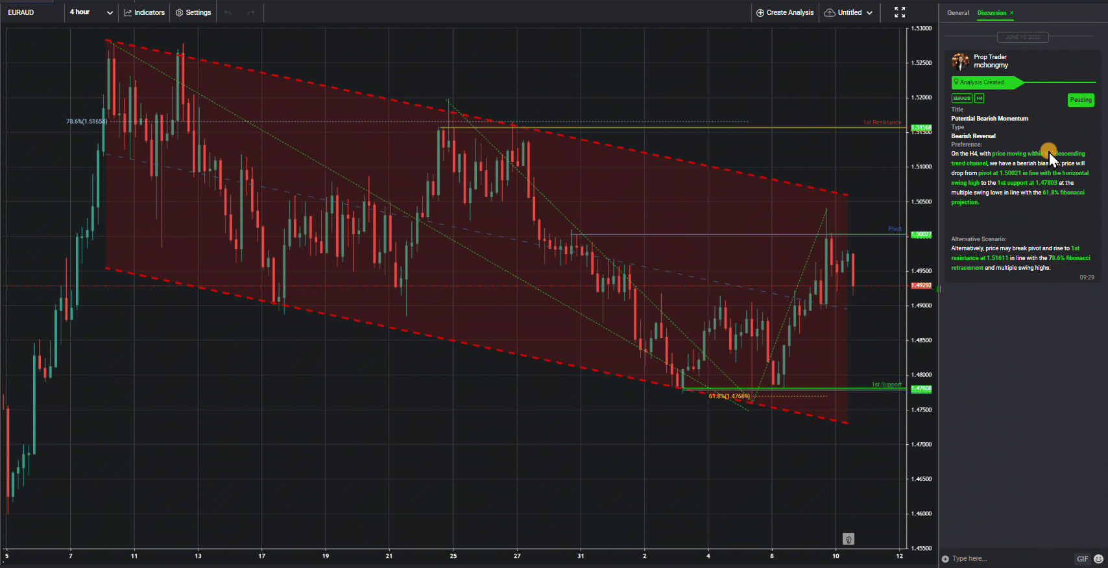
Task: Click the Pending status badge
Action: [1081, 100]
